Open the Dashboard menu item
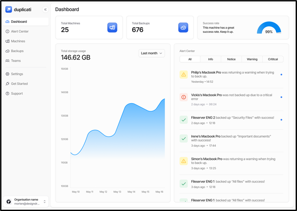 26,22
